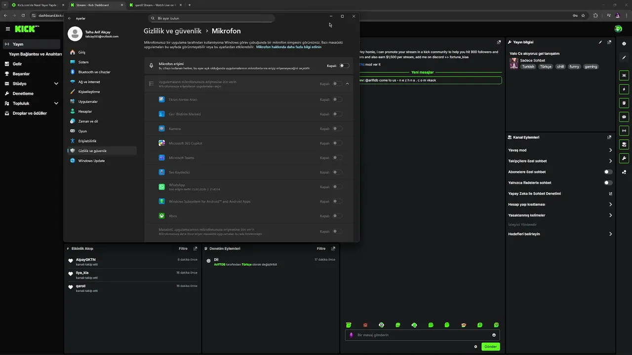Open Takipçilere özel sohbet options
The image size is (632, 355).
pos(560,161)
